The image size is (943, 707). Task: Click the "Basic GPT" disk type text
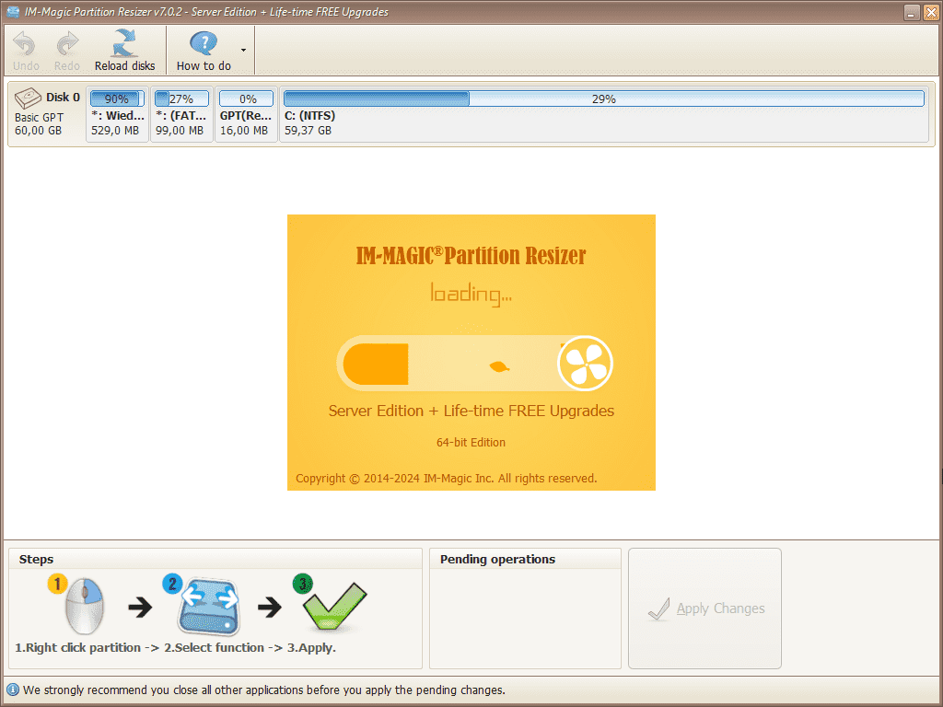point(39,117)
